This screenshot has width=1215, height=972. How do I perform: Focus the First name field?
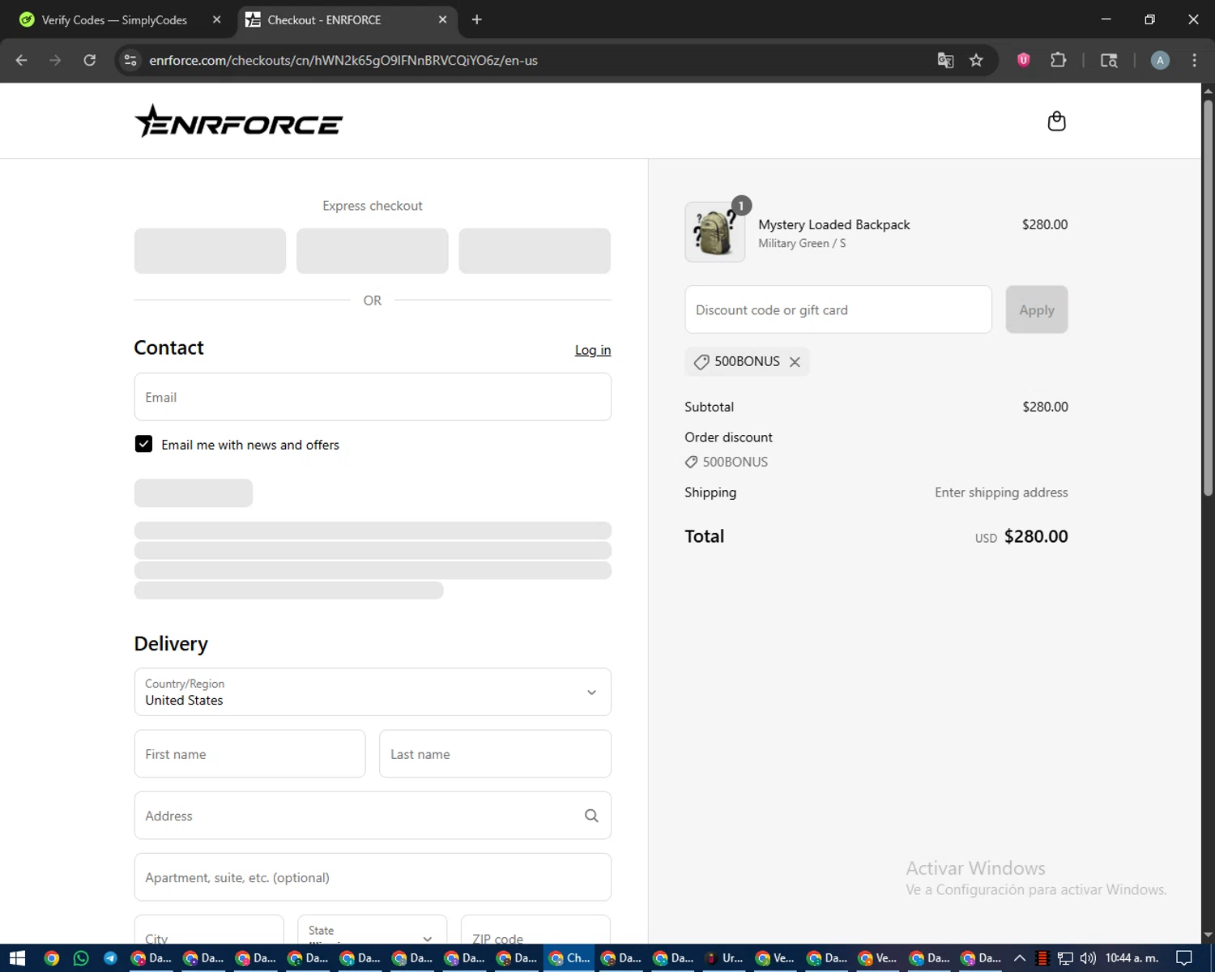(249, 754)
